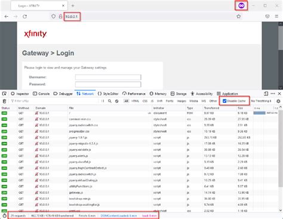
Task: Filter requests by WS
Action: click(204, 101)
